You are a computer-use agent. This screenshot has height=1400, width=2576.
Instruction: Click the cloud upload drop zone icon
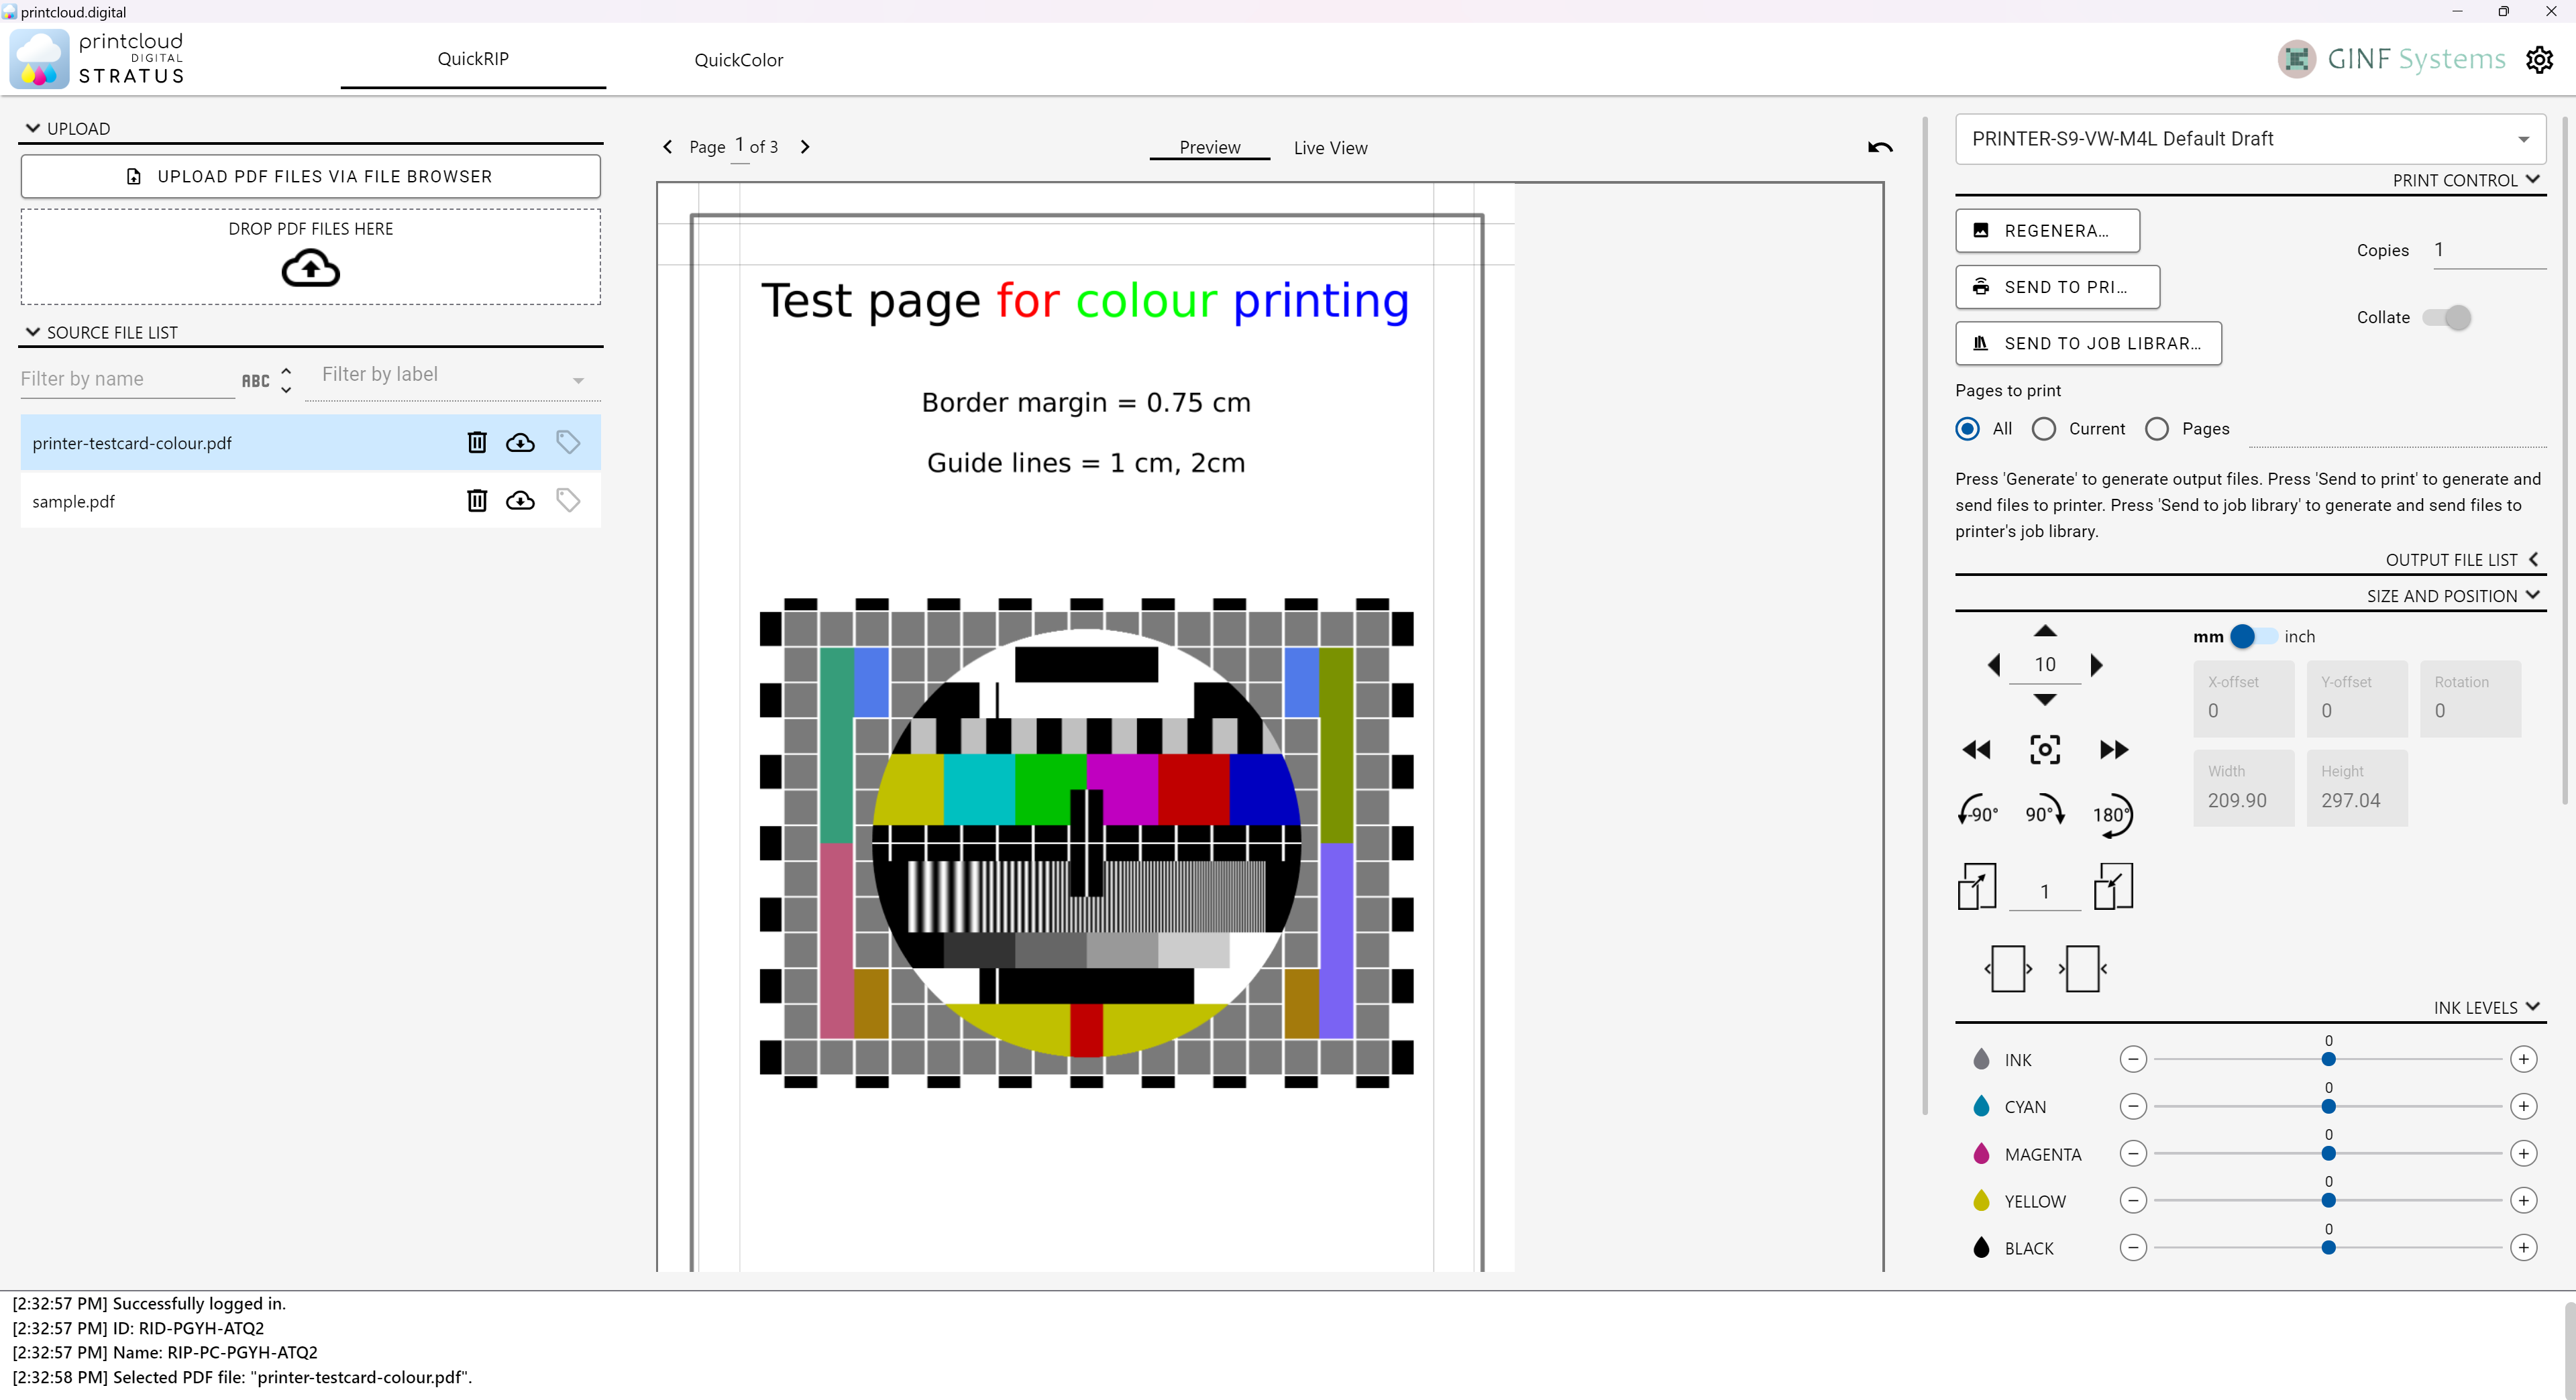point(310,269)
